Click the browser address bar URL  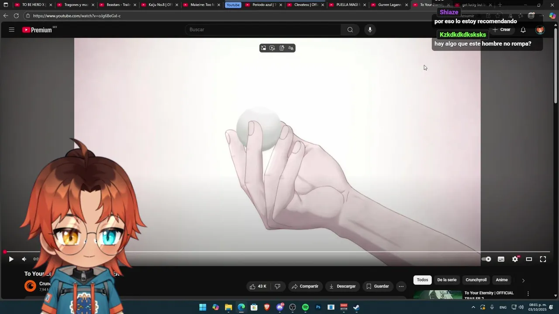(x=76, y=16)
